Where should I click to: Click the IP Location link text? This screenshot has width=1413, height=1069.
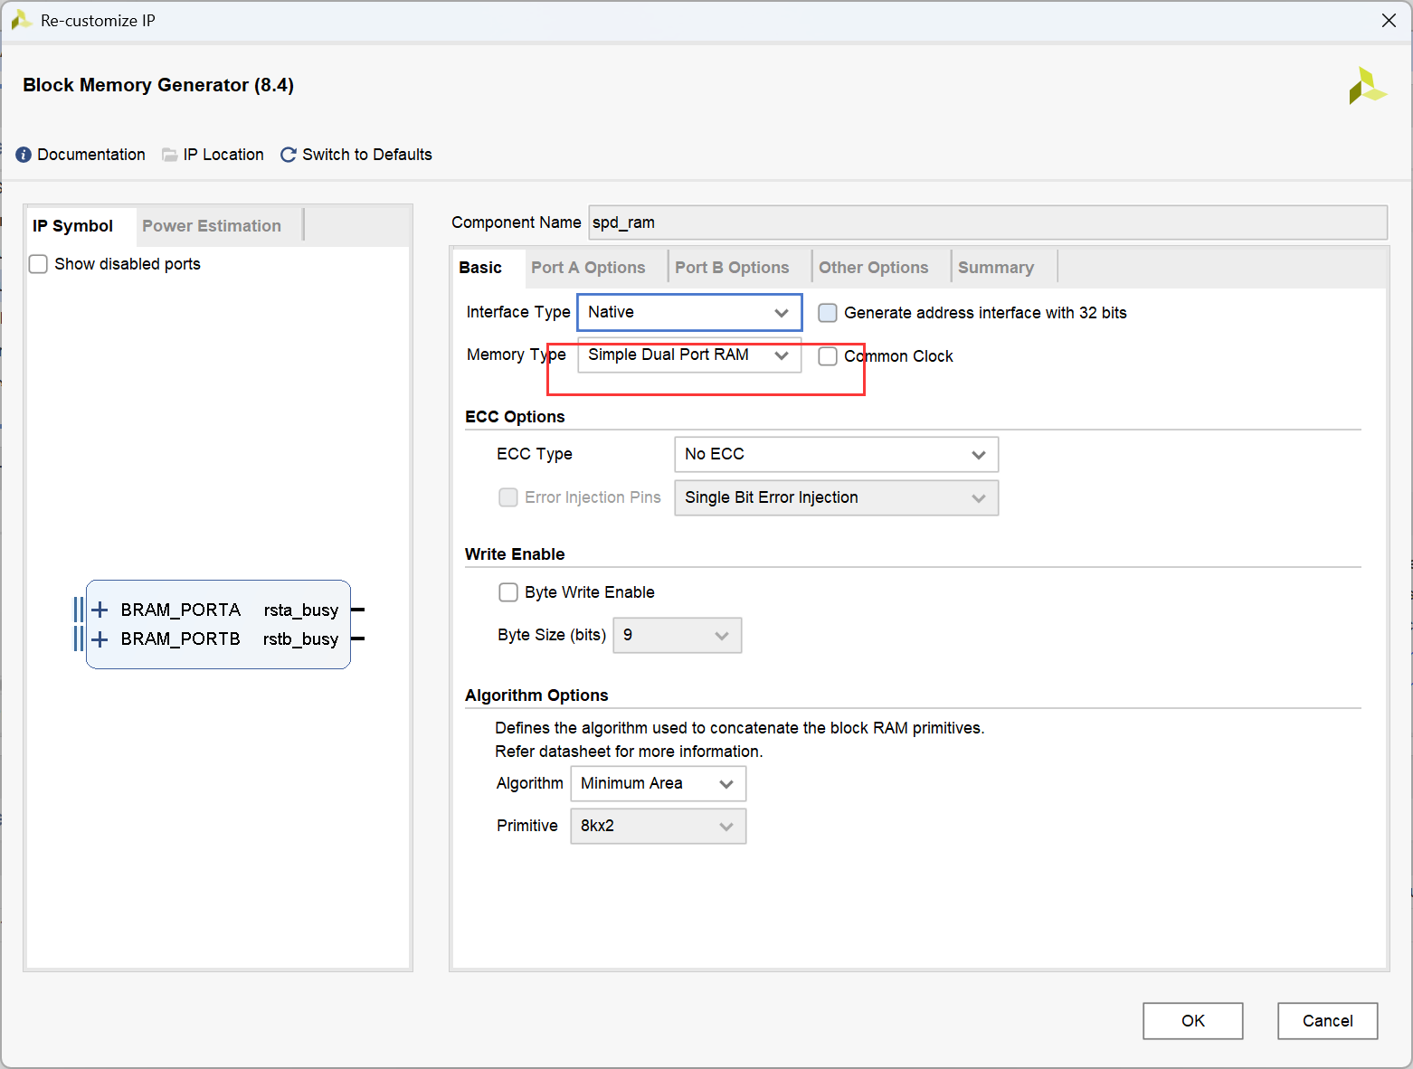point(223,155)
